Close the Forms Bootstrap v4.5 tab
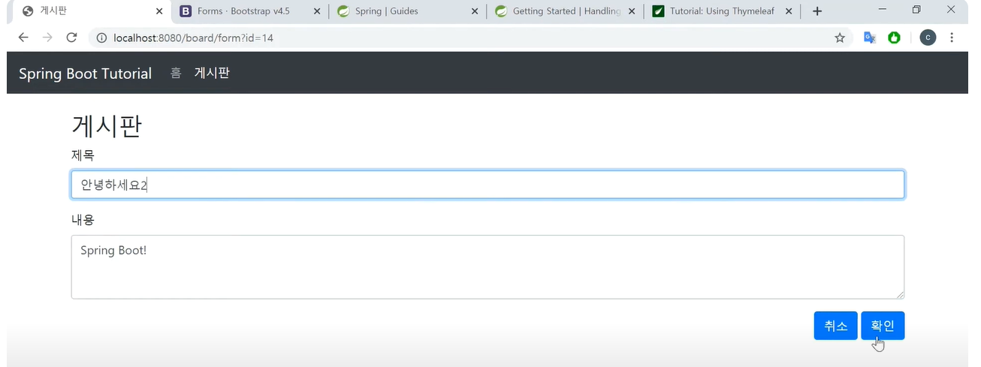This screenshot has height=367, width=981. coord(316,11)
